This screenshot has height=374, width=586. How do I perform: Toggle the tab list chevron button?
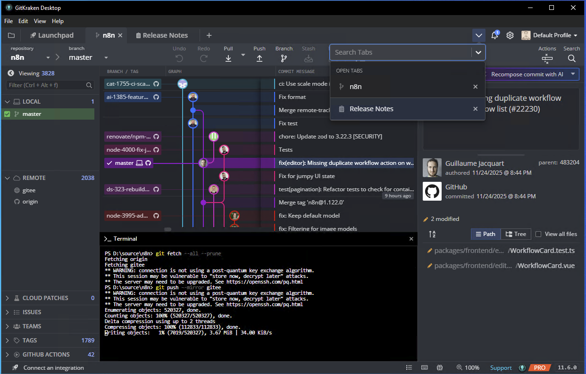[479, 35]
